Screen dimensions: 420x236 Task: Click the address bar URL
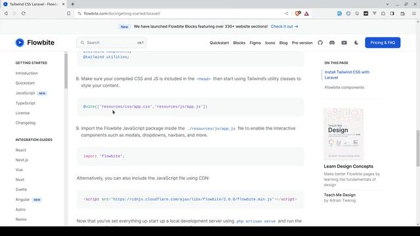tap(122, 13)
